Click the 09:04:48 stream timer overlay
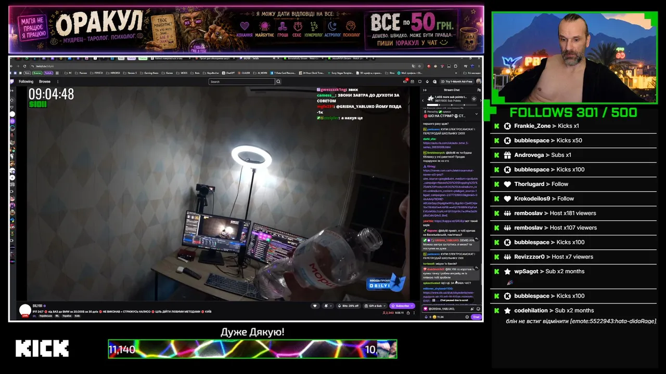This screenshot has width=666, height=374. point(51,94)
